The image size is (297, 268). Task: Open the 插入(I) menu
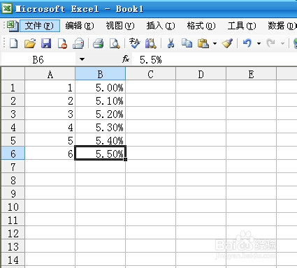click(161, 26)
